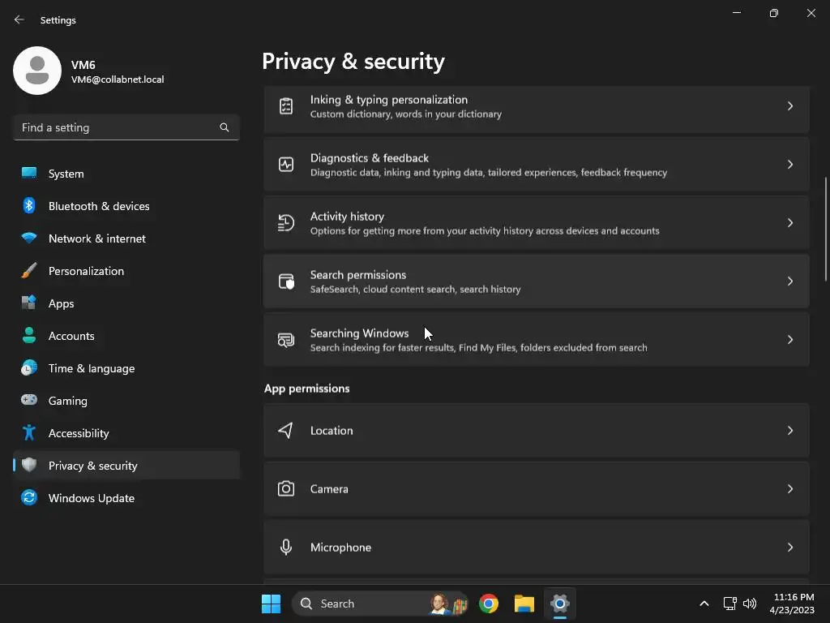Open the Bluetooth & devices section
Viewport: 830px width, 623px height.
[x=99, y=206]
